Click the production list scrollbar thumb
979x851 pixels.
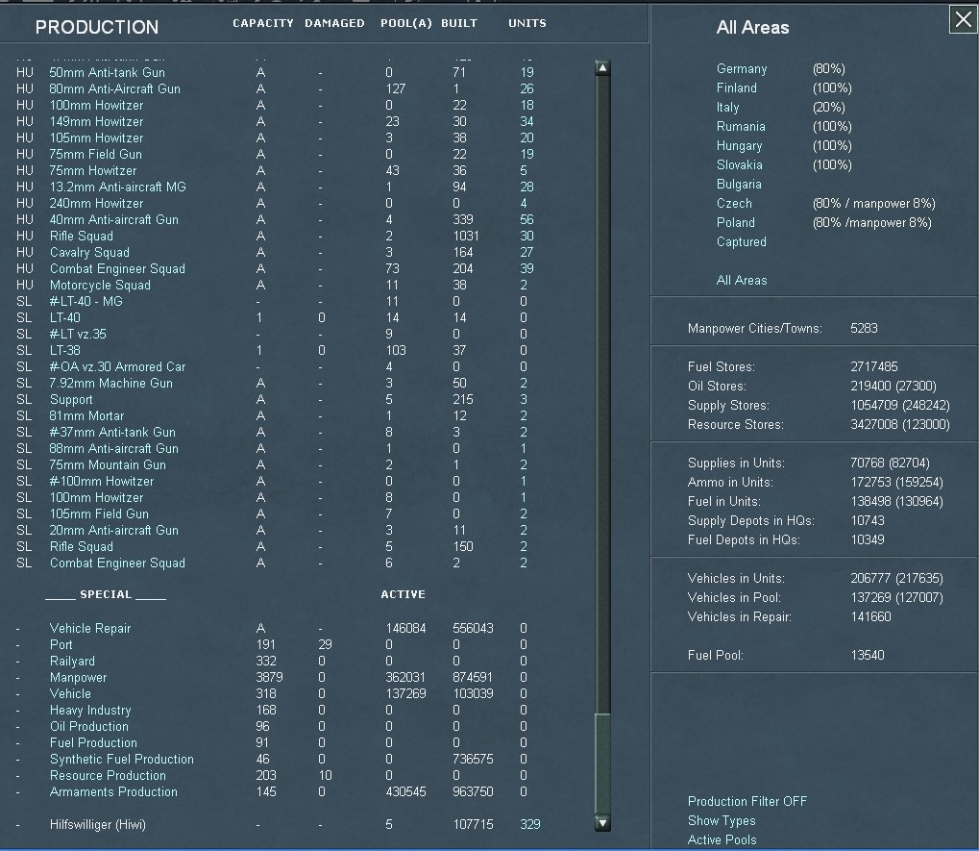[x=602, y=762]
